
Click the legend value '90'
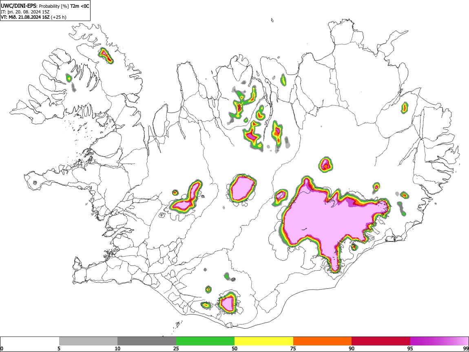click(352, 348)
